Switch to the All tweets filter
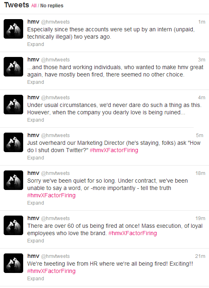The width and height of the screenshot is (209, 288). click(x=34, y=6)
